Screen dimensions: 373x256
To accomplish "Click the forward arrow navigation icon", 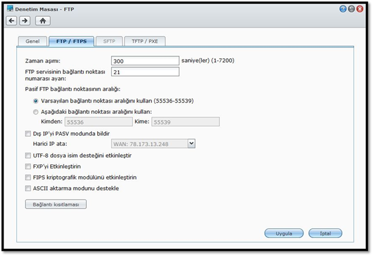I will pos(25,20).
